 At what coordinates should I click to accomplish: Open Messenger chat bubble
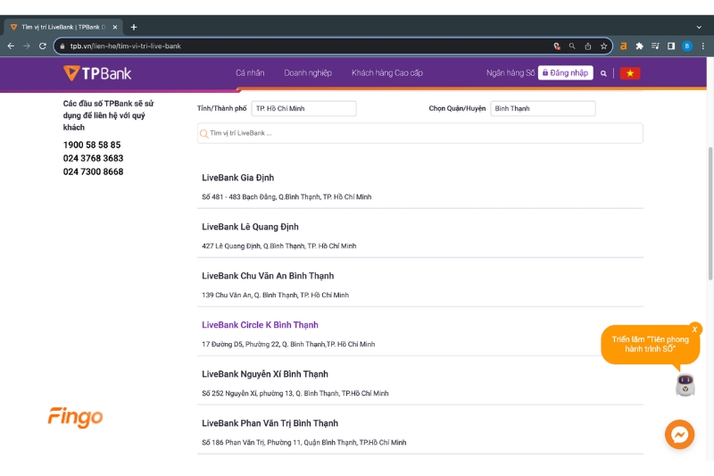click(x=679, y=434)
